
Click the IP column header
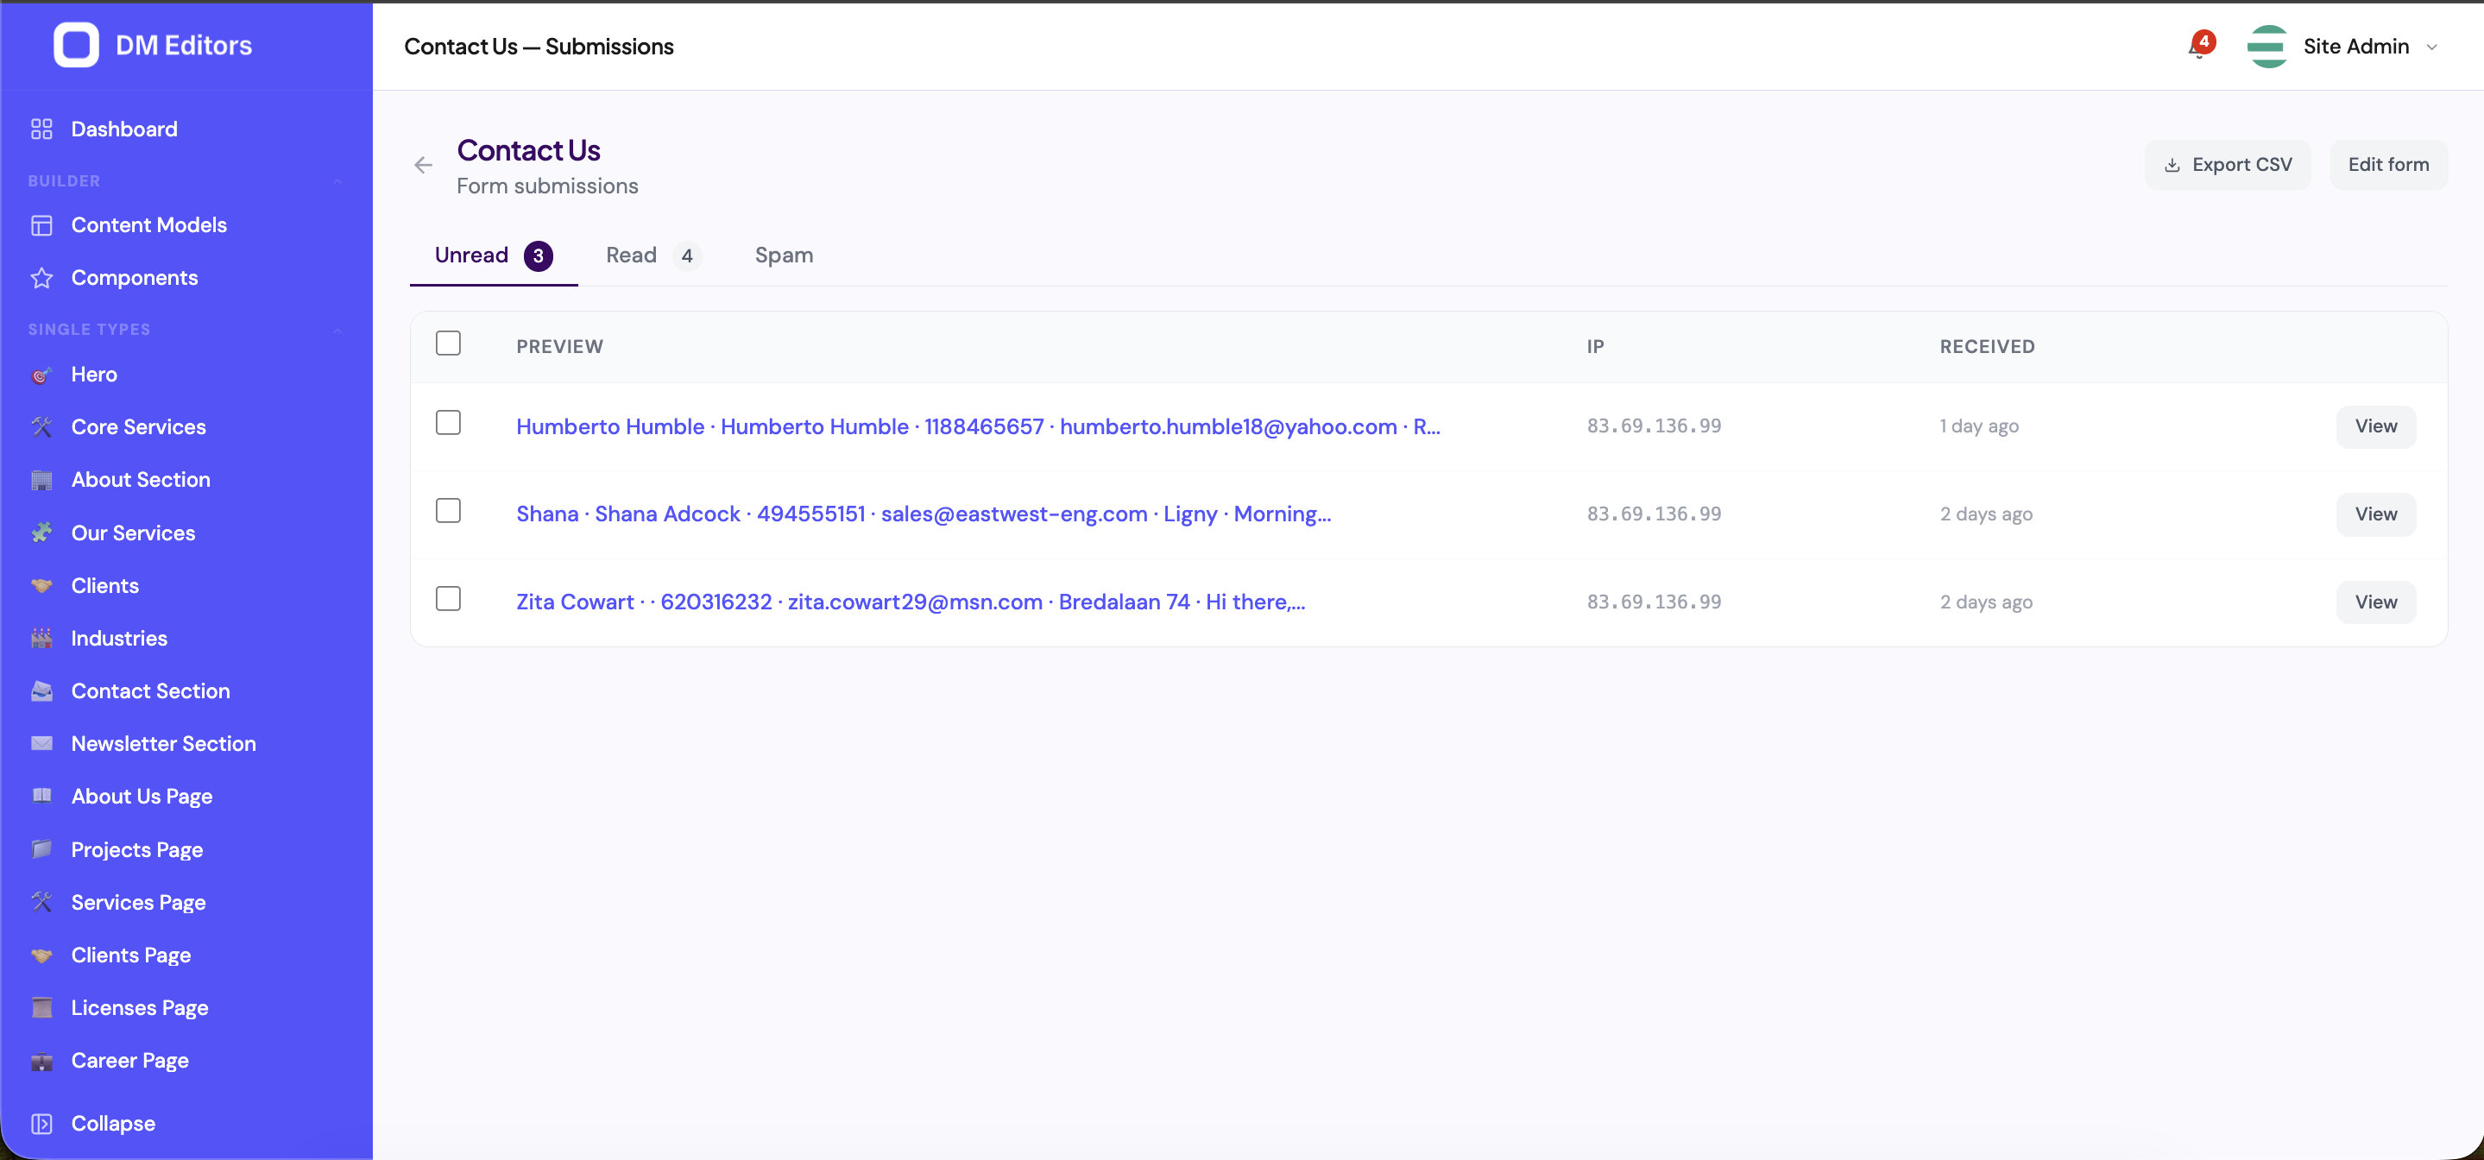[1596, 346]
